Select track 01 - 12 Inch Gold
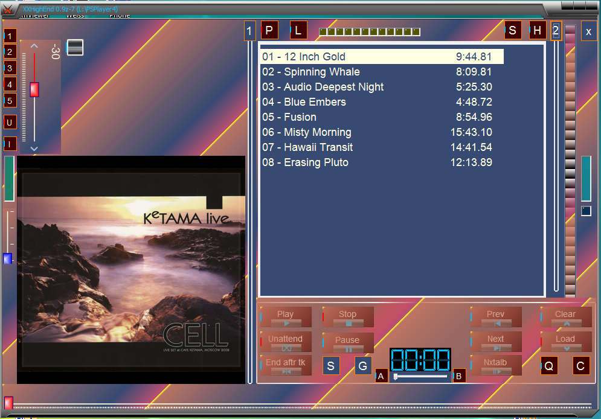 pos(382,57)
